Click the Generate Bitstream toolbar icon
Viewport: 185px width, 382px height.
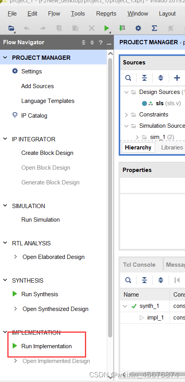point(122,28)
